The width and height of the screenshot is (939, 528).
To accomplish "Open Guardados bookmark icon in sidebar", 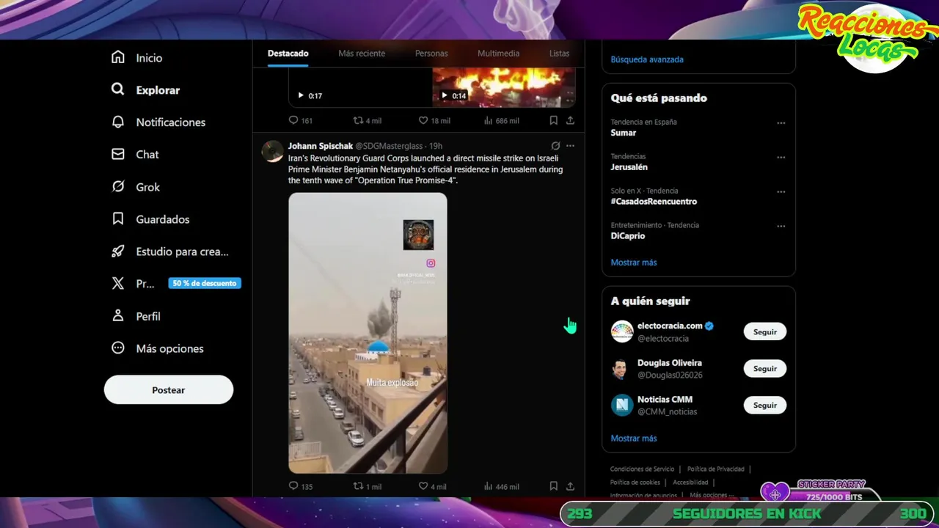I will coord(118,219).
